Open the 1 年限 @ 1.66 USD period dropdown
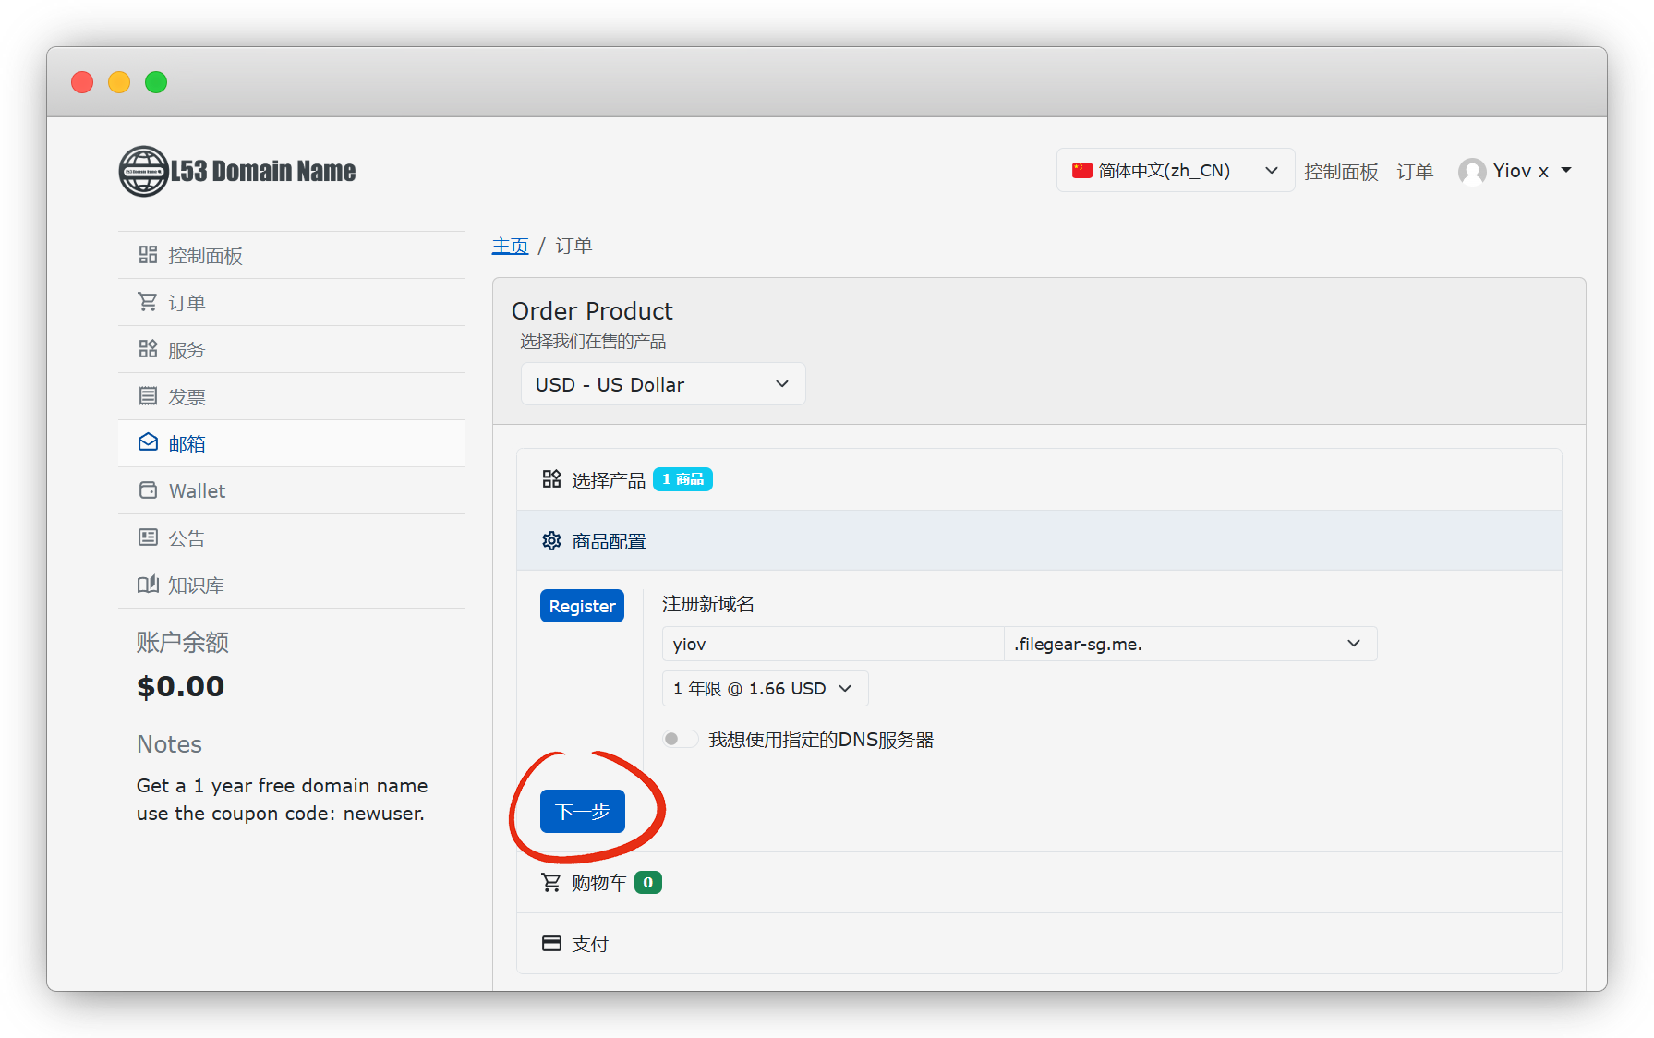This screenshot has width=1654, height=1038. (764, 689)
